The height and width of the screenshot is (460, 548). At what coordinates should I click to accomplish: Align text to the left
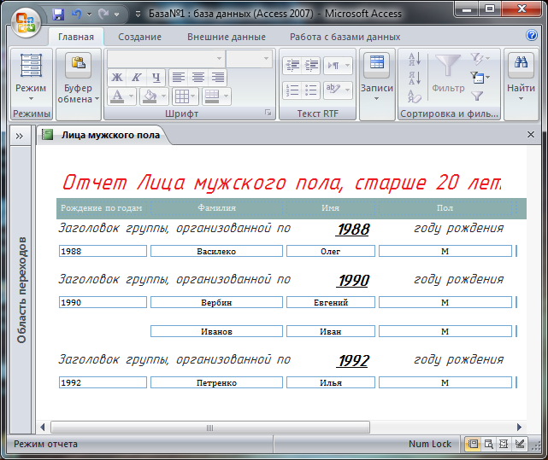click(x=179, y=78)
